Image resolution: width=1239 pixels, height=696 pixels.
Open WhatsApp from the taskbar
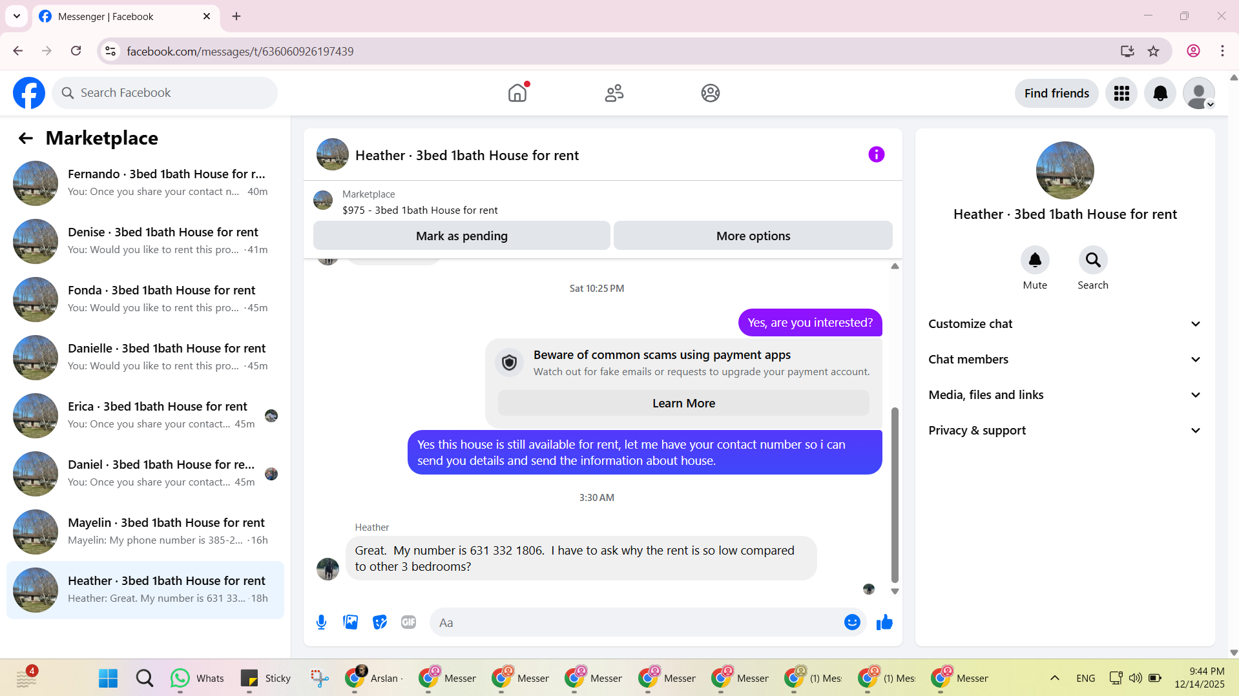tap(196, 678)
